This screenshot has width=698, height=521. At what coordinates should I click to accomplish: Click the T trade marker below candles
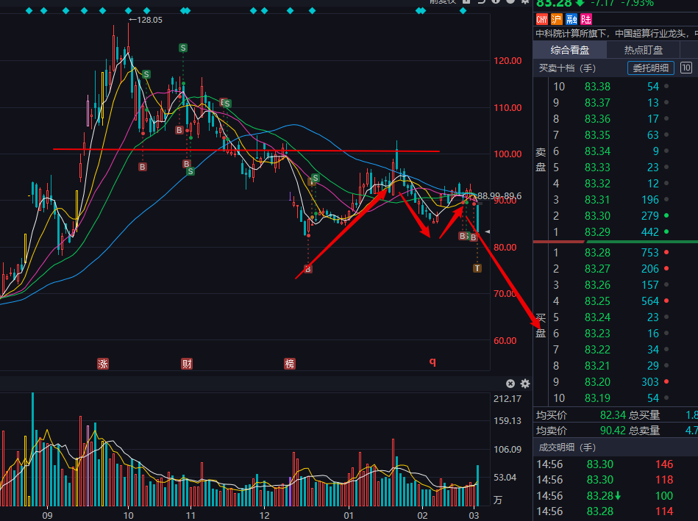point(477,268)
